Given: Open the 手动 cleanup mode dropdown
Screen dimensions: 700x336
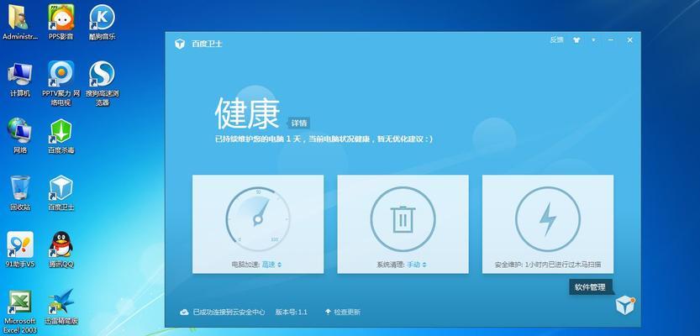Looking at the screenshot, I should pos(417,265).
